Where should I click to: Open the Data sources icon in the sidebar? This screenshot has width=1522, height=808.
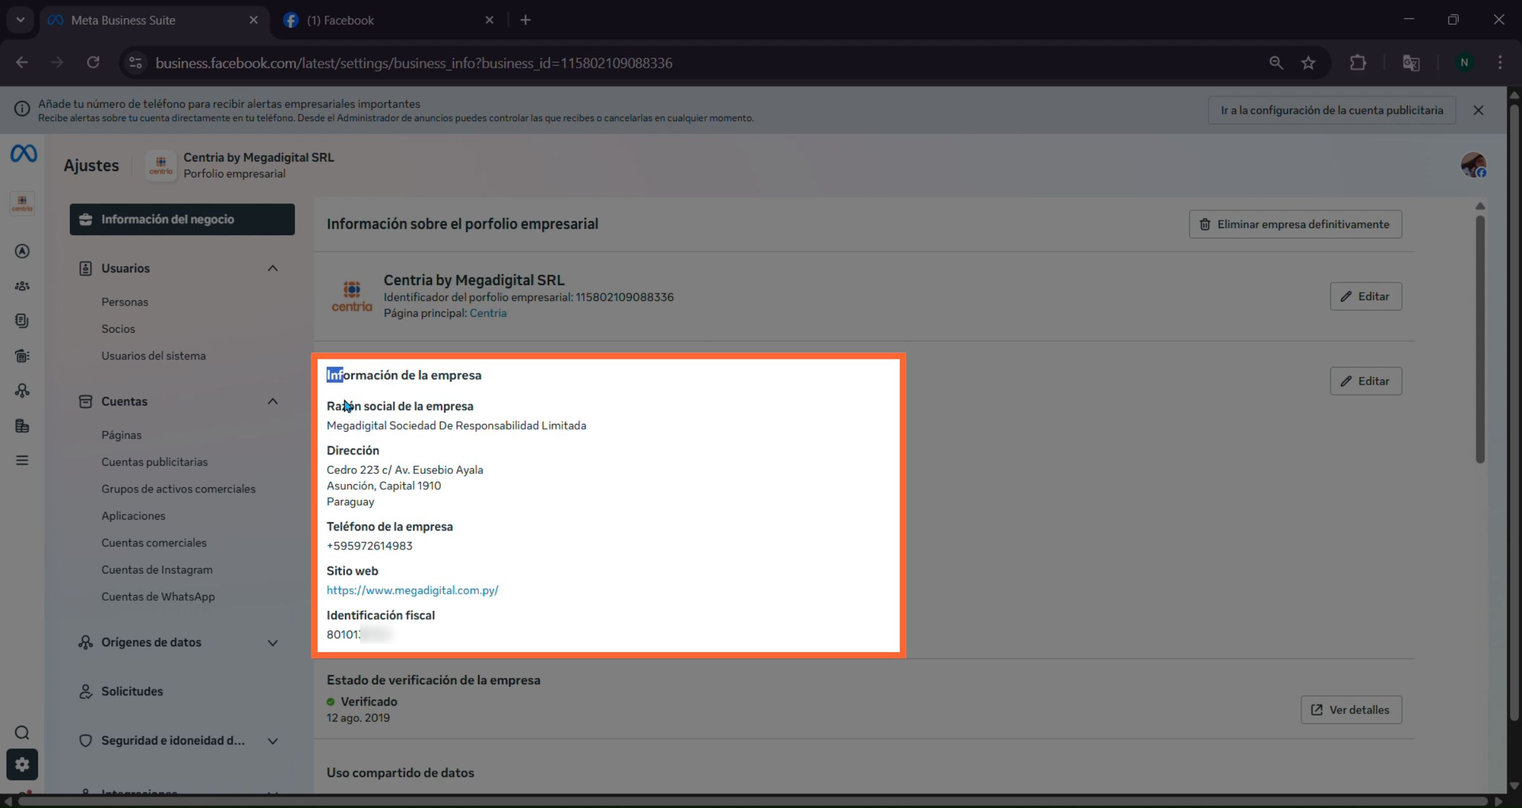click(x=22, y=390)
